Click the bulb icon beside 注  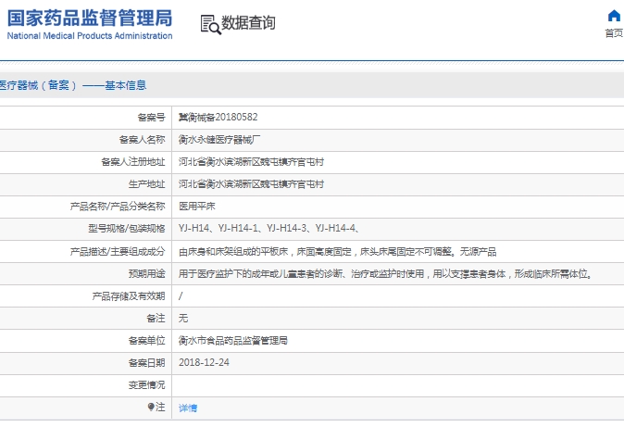pos(151,407)
